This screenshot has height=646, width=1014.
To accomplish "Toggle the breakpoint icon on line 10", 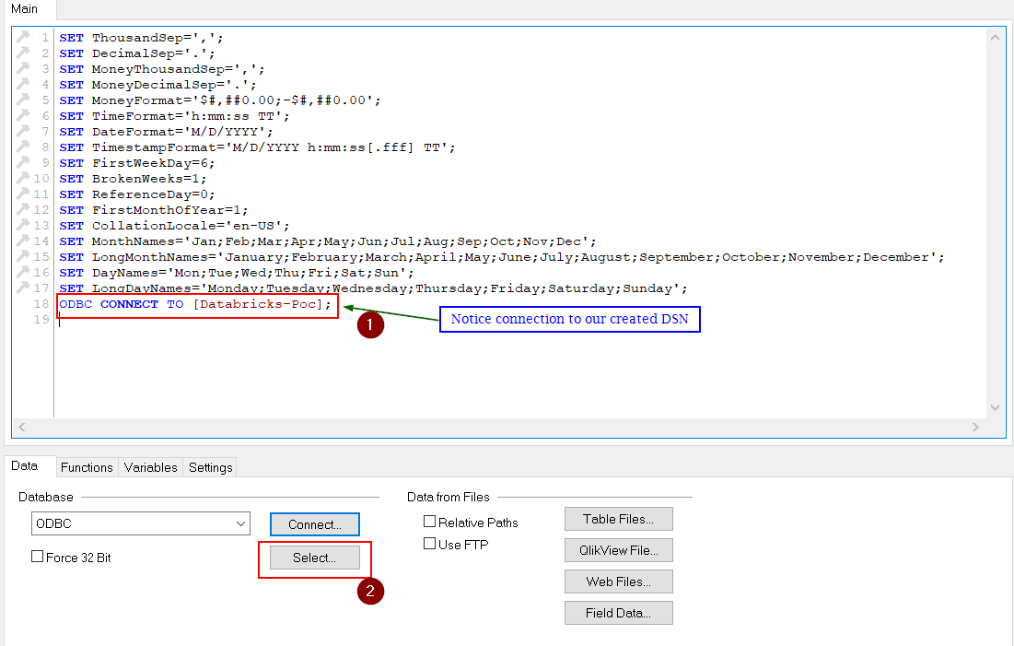I will point(23,178).
